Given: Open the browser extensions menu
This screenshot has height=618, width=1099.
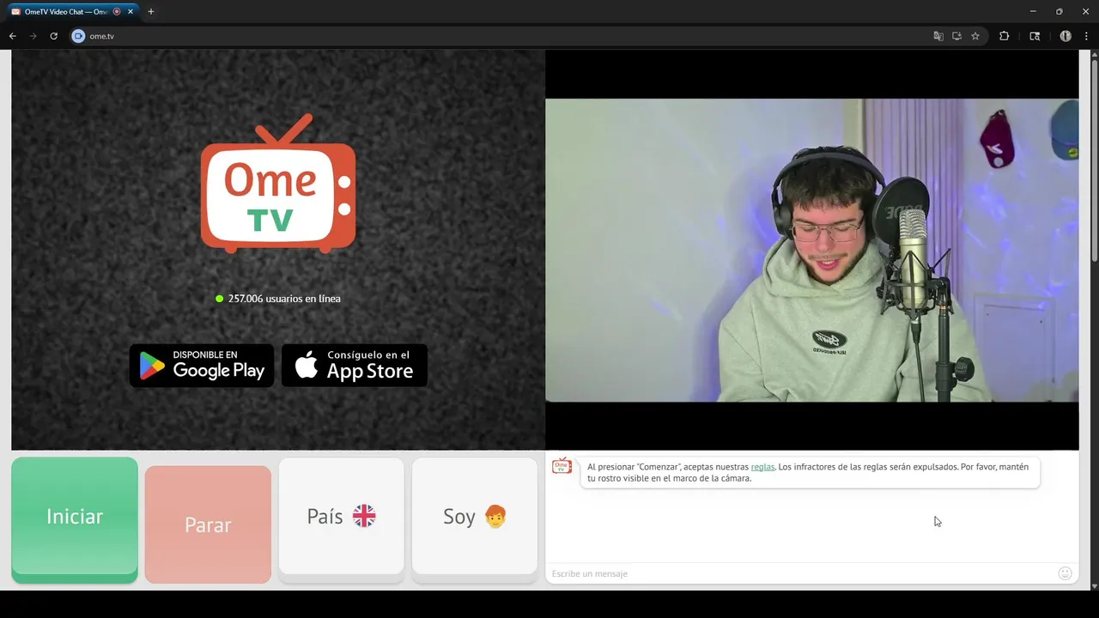Looking at the screenshot, I should [x=1004, y=36].
